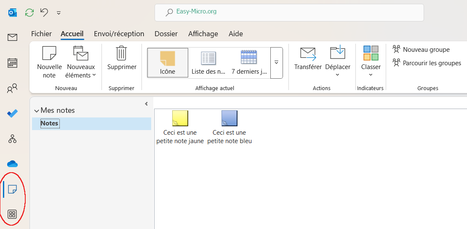Open the Classer categories dropdown
The image size is (467, 229).
pos(371,62)
